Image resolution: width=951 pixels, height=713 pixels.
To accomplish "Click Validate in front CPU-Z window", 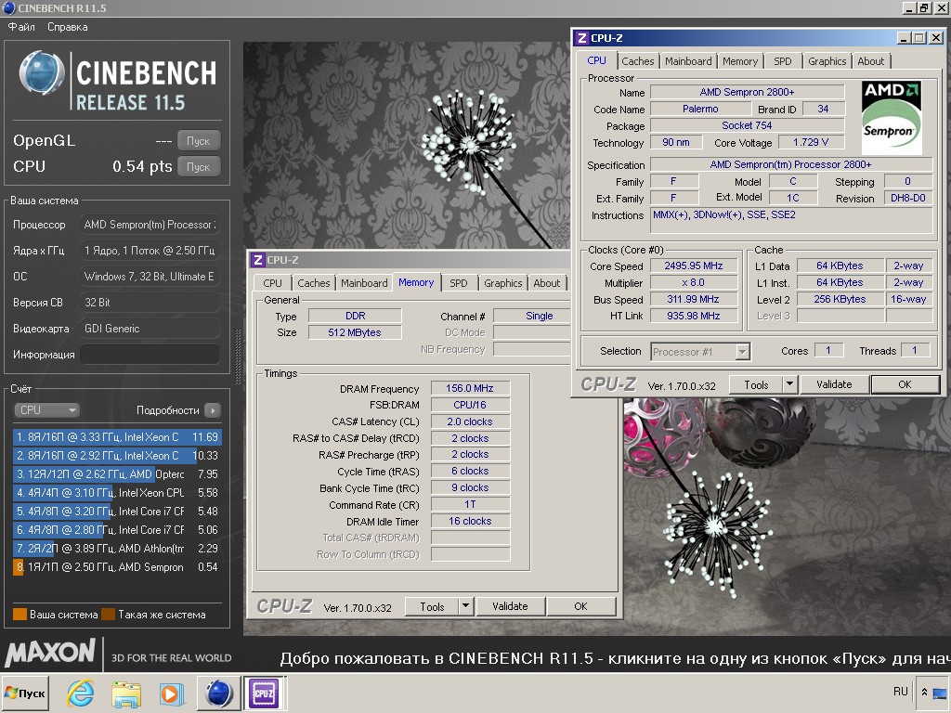I will (x=834, y=384).
